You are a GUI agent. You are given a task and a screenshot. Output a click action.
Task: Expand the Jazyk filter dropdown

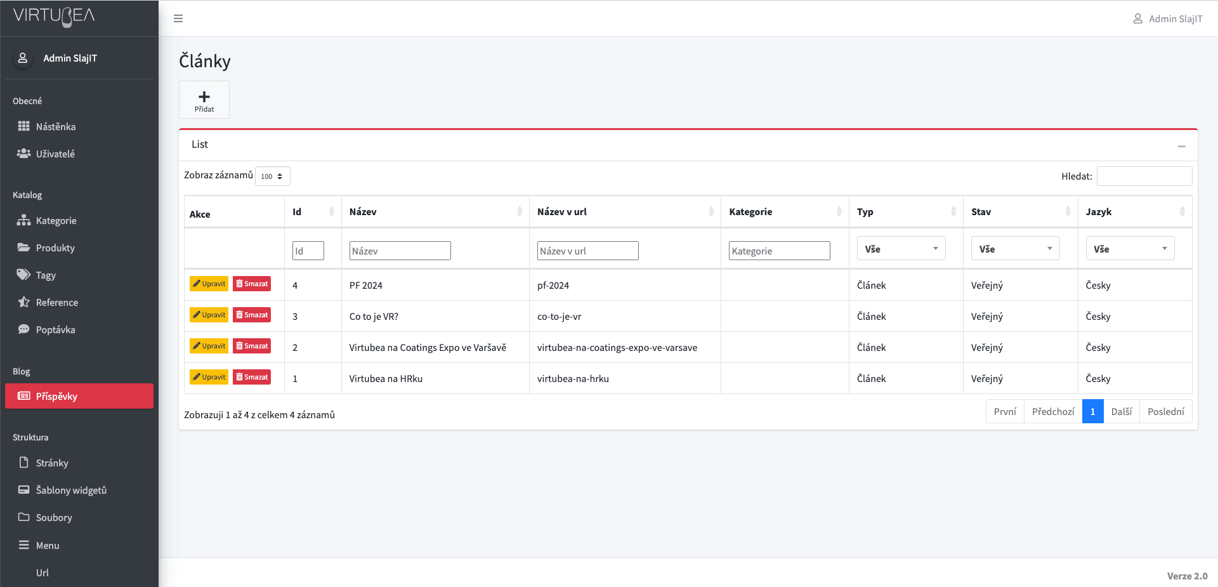tap(1129, 249)
